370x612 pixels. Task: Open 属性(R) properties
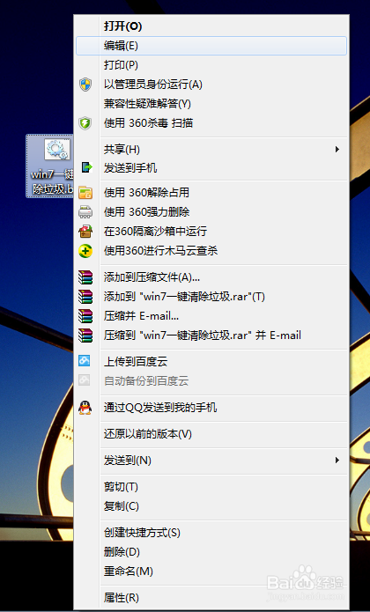211,598
